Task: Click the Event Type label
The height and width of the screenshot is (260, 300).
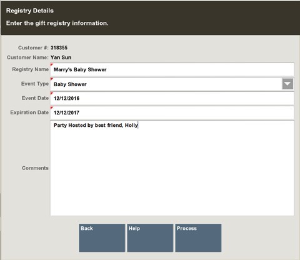Action: 35,84
